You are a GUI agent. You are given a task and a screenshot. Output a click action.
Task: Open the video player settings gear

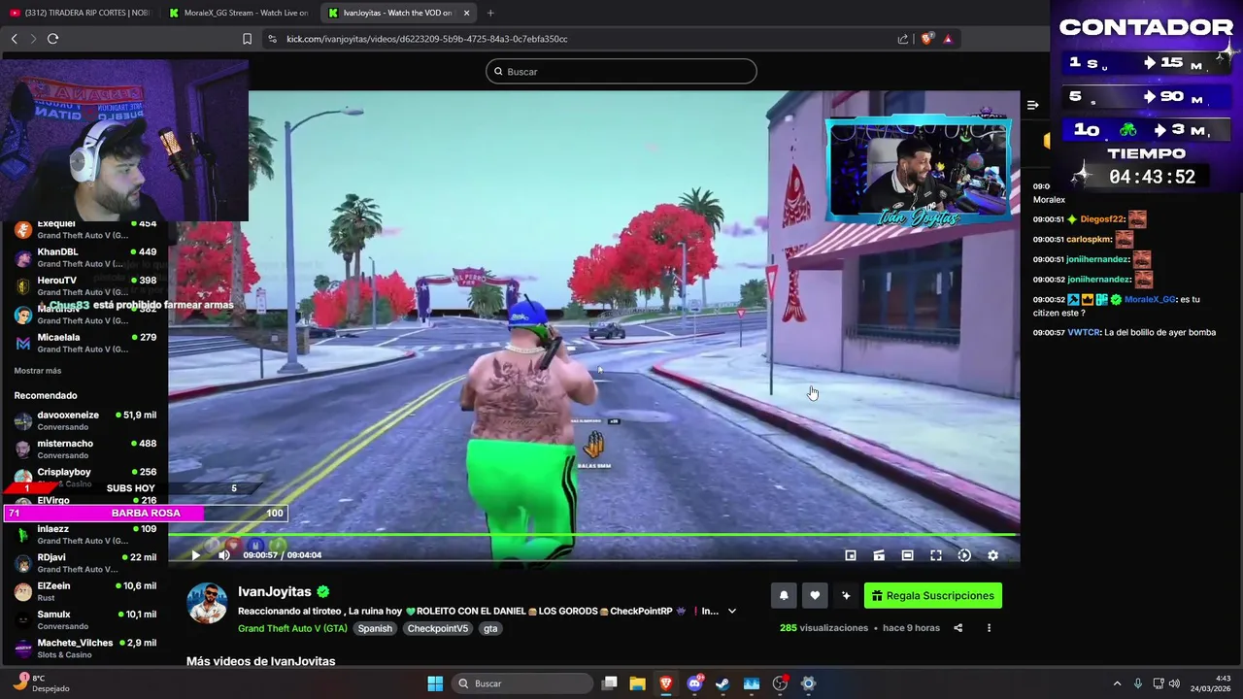[992, 555]
